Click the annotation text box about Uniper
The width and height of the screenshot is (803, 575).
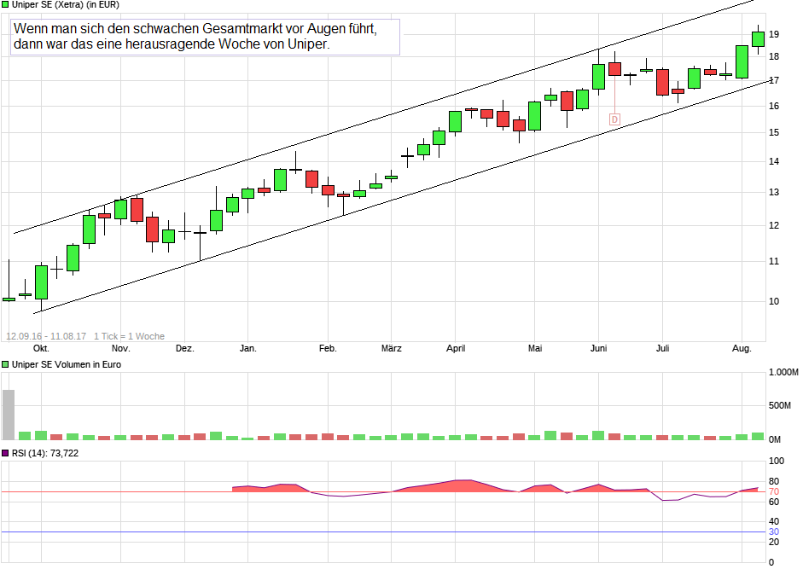(x=205, y=37)
